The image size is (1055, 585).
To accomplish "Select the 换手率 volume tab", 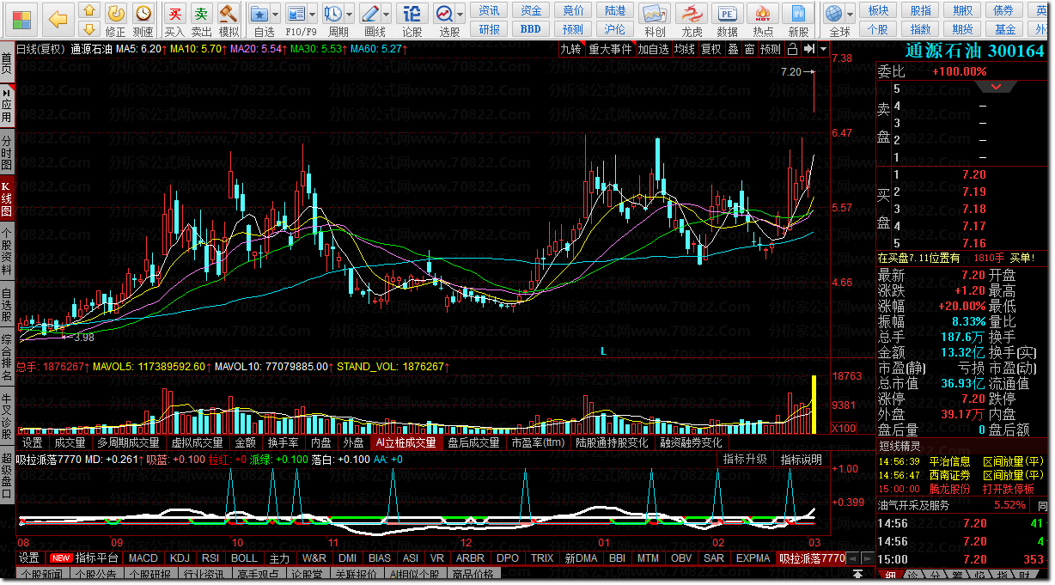I will pyautogui.click(x=283, y=442).
